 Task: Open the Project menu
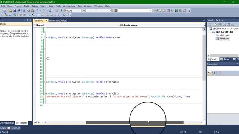pyautogui.click(x=18, y=6)
